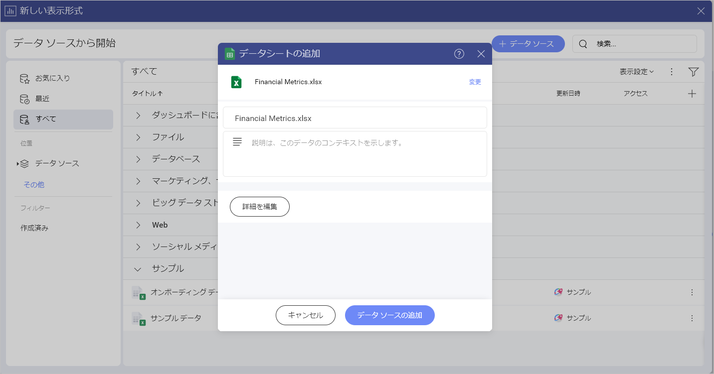Click the search magnifier icon
This screenshot has width=714, height=374.
click(x=583, y=44)
